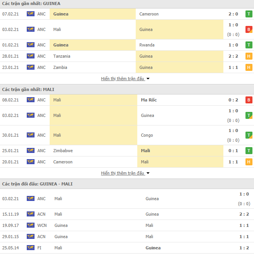Viewport: 254px width, 254px height.
Task: Select the 'Các trận gần nhất: MALI' header
Action: pos(28,89)
